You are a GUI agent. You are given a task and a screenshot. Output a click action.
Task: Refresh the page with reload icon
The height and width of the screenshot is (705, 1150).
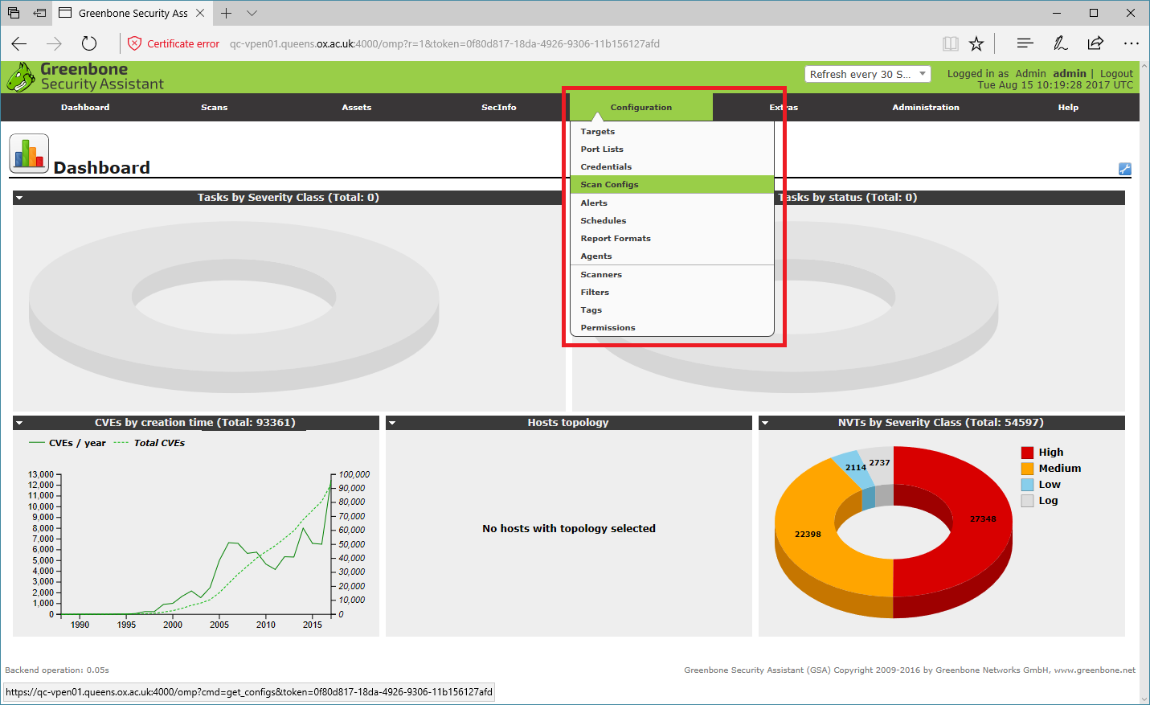tap(89, 43)
